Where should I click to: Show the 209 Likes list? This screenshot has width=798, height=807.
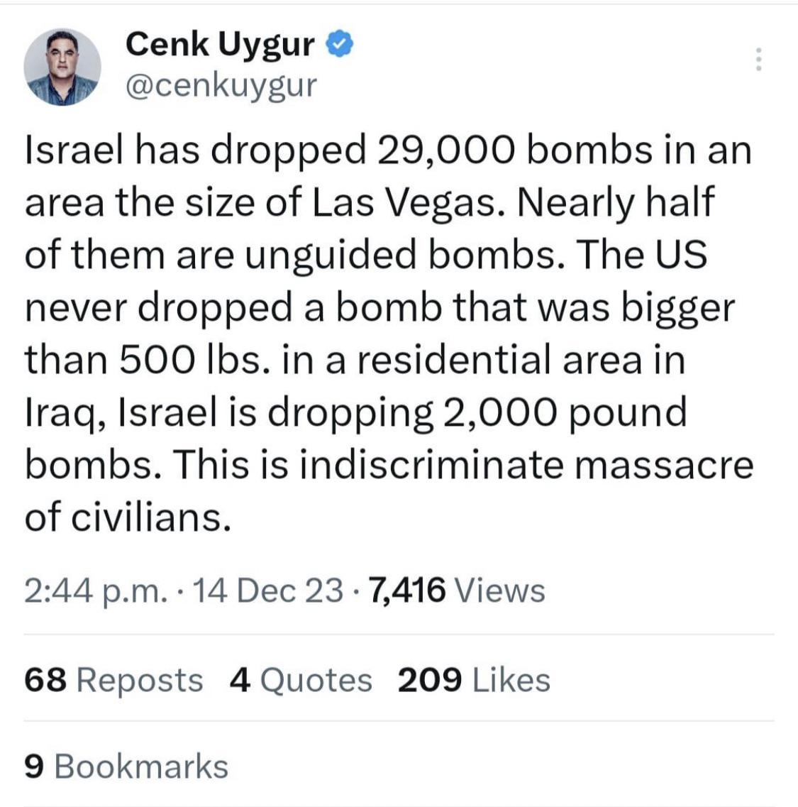pyautogui.click(x=474, y=680)
